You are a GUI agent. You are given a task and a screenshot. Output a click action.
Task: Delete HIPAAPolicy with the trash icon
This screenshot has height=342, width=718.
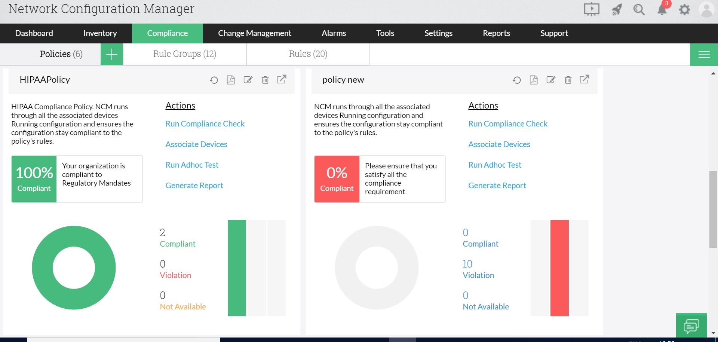click(265, 80)
